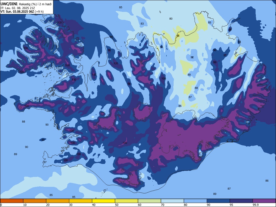The image size is (276, 207).
Task: Select the 20–30 amber legend swatch
Action: pyautogui.click(x=58, y=201)
